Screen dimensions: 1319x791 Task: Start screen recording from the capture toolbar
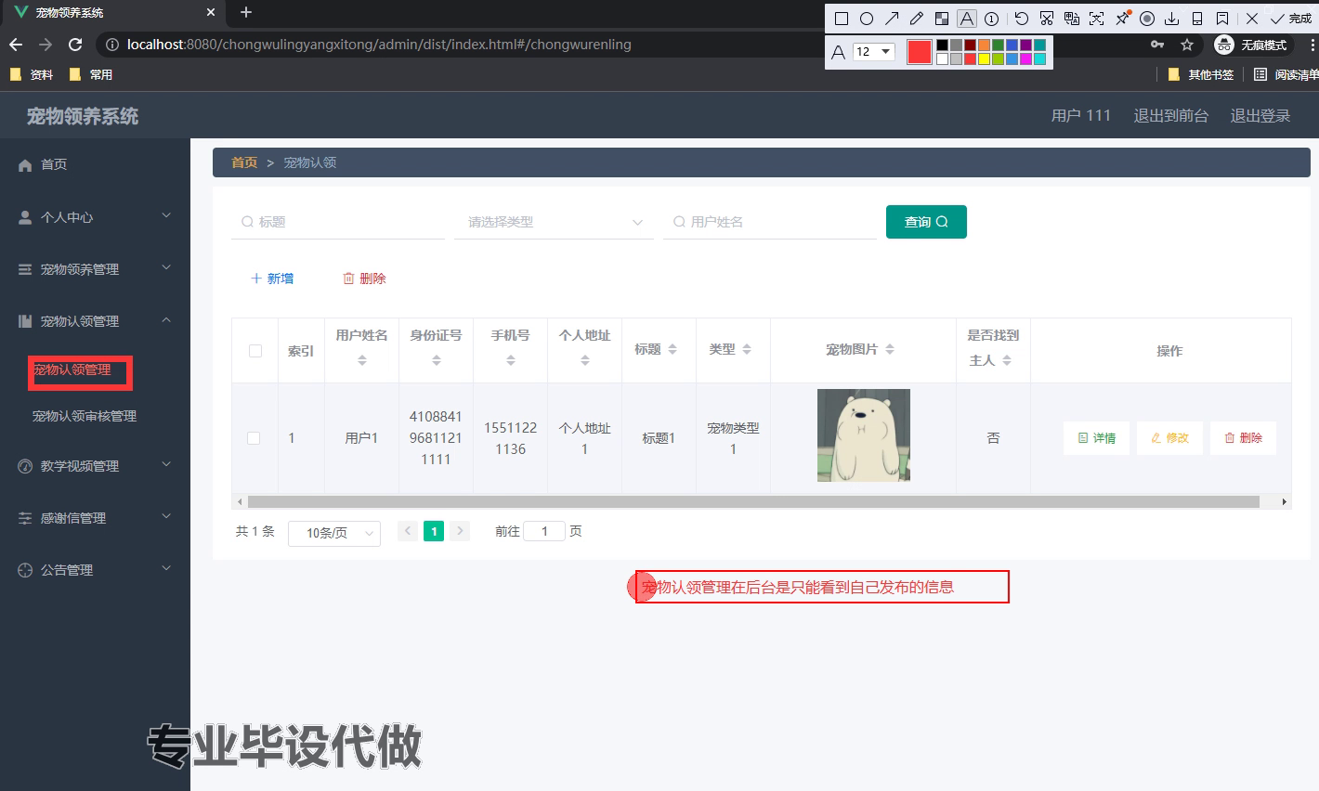pyautogui.click(x=1147, y=19)
